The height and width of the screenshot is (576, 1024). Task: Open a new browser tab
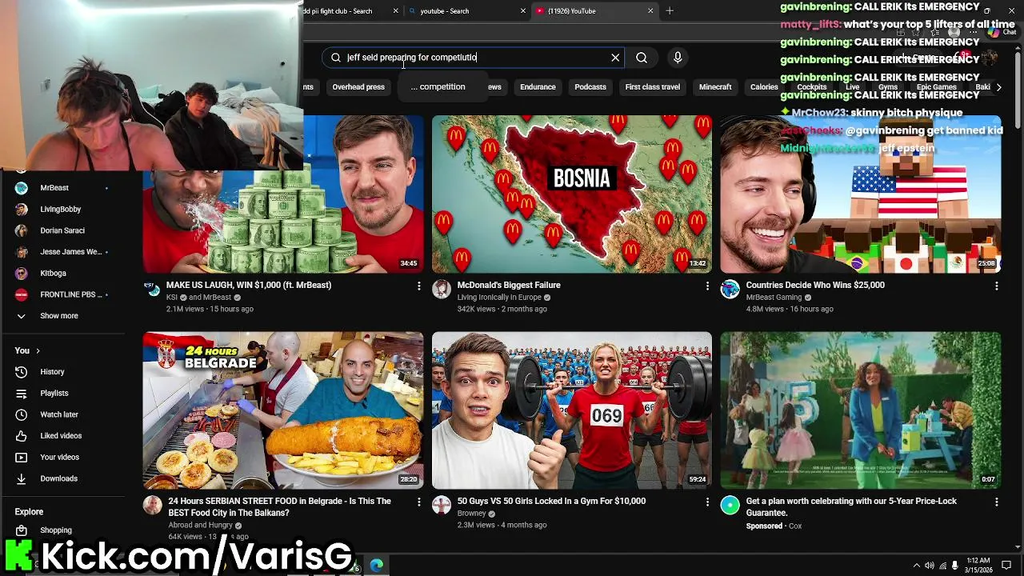click(670, 11)
